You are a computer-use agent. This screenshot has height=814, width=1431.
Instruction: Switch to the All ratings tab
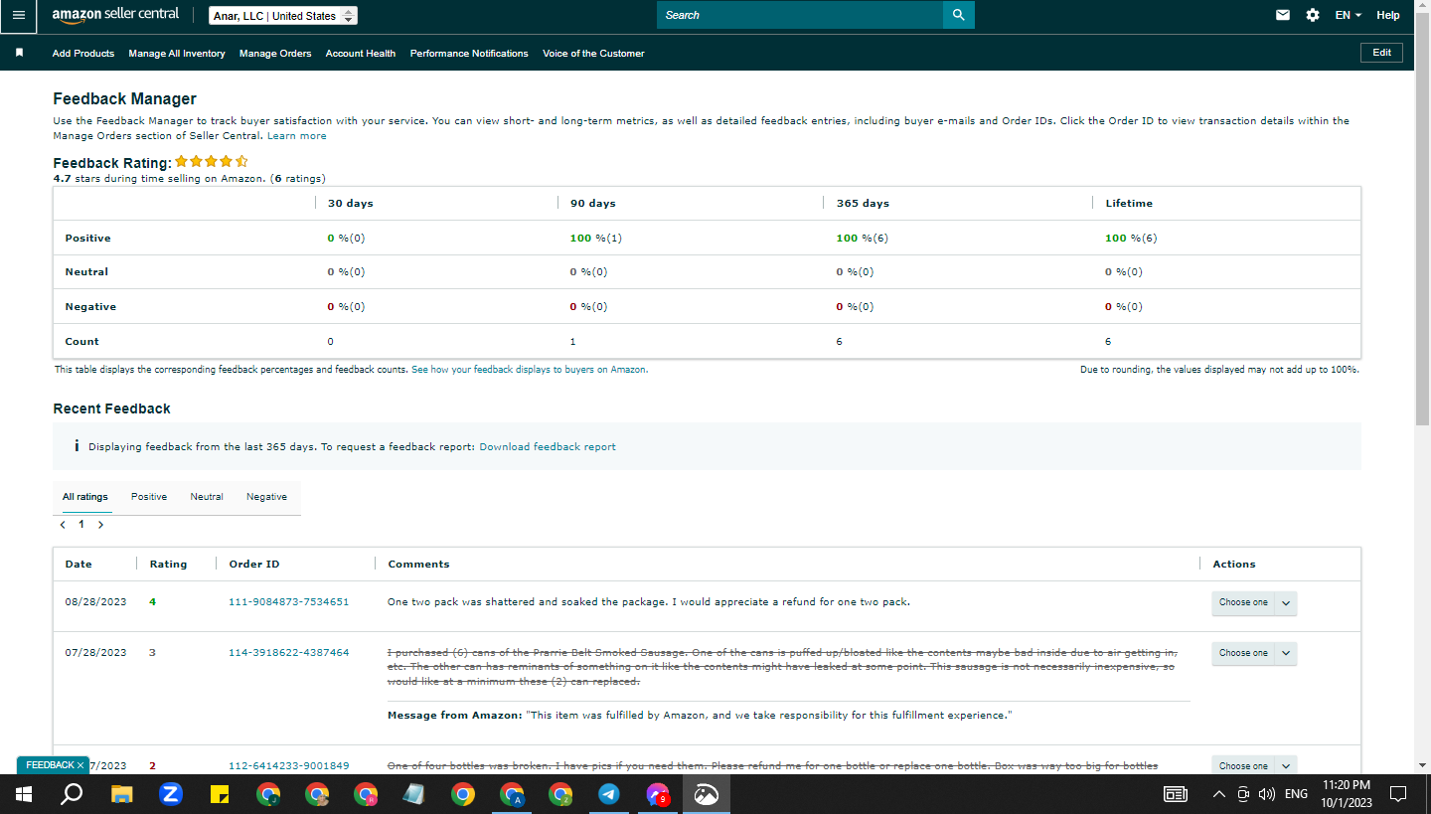tap(84, 497)
